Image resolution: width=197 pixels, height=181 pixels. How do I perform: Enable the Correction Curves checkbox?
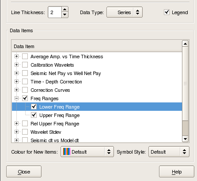pos(25,90)
